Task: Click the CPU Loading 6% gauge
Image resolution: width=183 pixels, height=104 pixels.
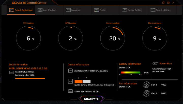Action: click(28, 38)
